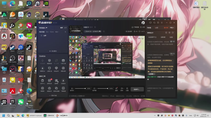The height and width of the screenshot is (118, 211).
Task: Open the user avatar in title bar
Action: [x=143, y=23]
